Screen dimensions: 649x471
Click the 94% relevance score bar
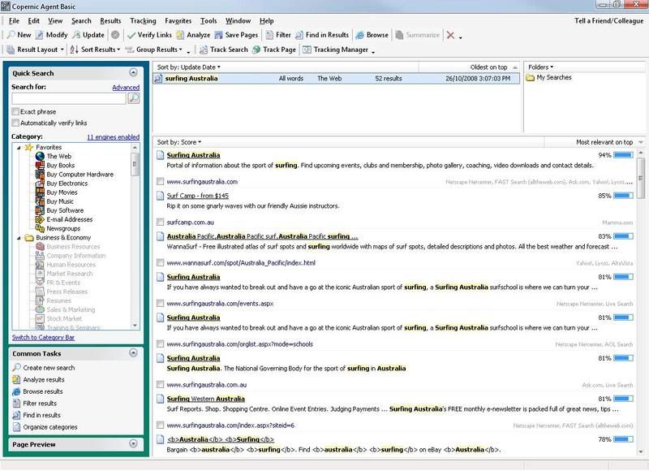(624, 154)
